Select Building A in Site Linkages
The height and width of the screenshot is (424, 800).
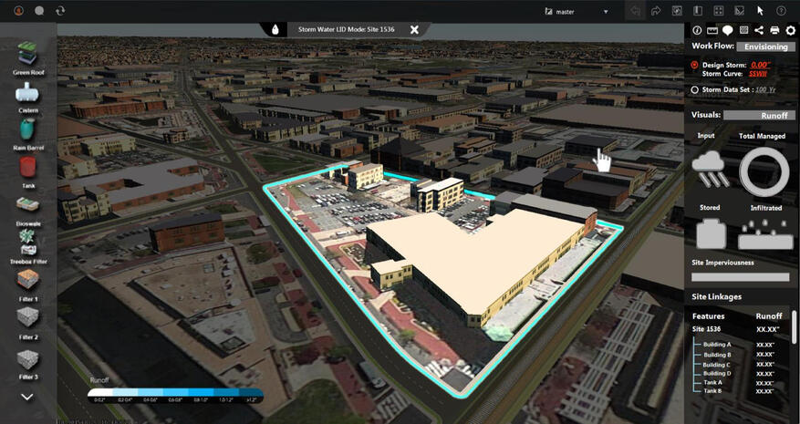(717, 345)
